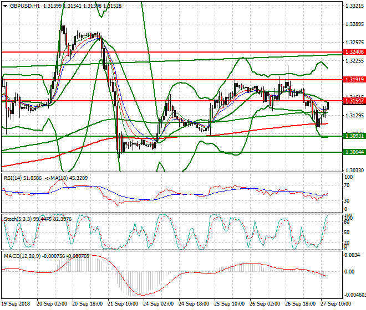Select the green 1.30644 support price label
The image size is (366, 310).
354,152
